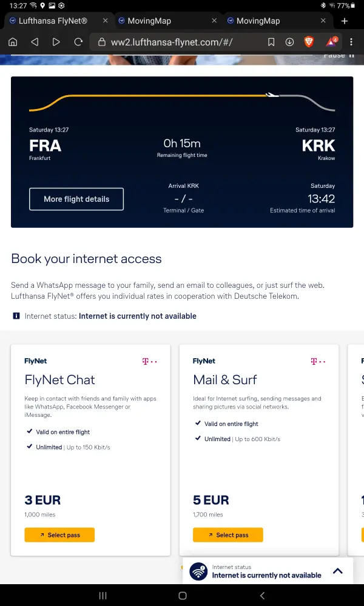Expand the Internet status bottom panel
Image resolution: width=364 pixels, height=606 pixels.
click(x=338, y=571)
